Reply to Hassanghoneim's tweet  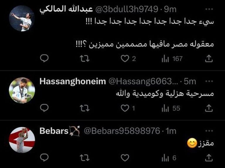click(44, 108)
